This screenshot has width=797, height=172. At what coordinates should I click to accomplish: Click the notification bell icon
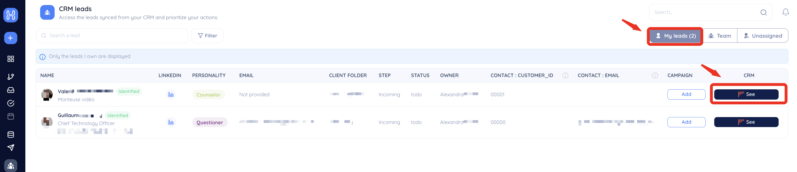click(785, 12)
